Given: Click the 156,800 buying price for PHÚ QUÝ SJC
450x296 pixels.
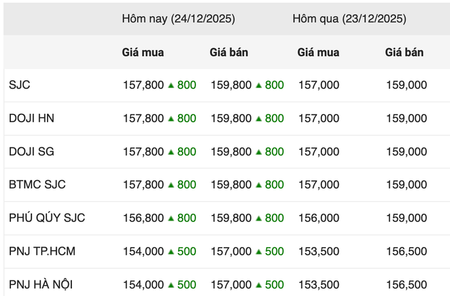Looking at the screenshot, I should pyautogui.click(x=143, y=218).
